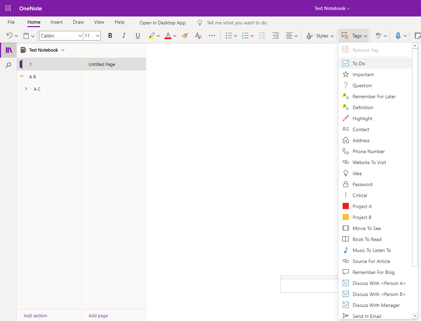The image size is (421, 321).
Task: Toggle Bold formatting
Action: point(110,36)
